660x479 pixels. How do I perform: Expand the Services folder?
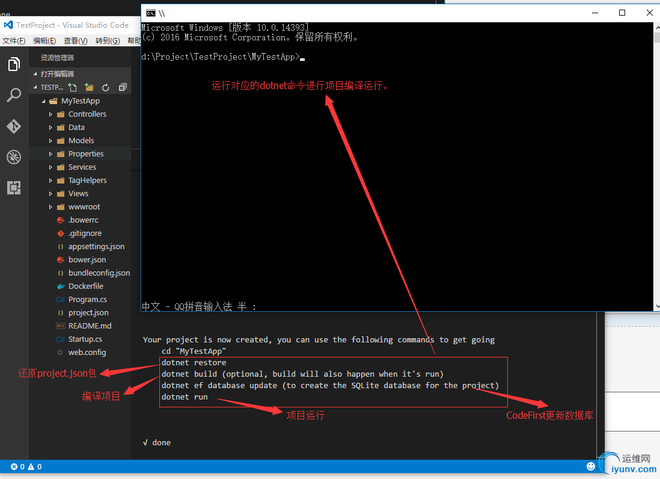coord(50,167)
